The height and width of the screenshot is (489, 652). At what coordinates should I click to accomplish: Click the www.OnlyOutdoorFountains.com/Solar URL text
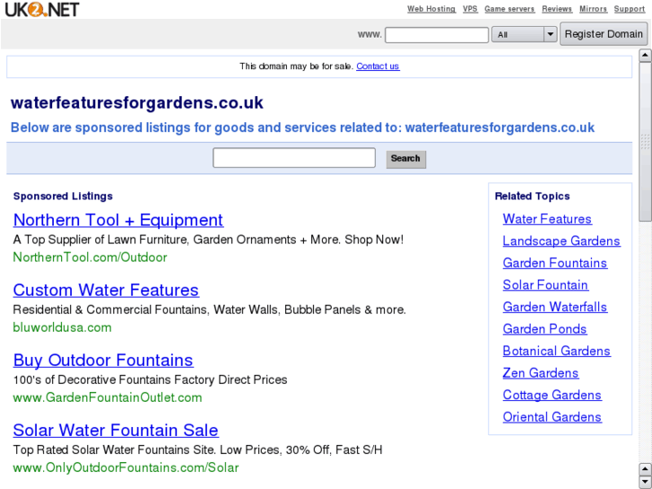pos(126,467)
